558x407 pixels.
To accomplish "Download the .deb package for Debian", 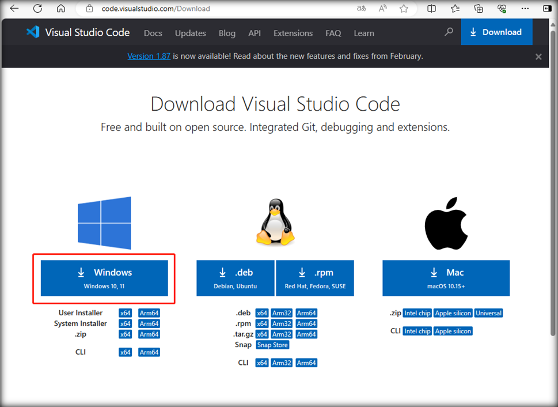I will [236, 278].
